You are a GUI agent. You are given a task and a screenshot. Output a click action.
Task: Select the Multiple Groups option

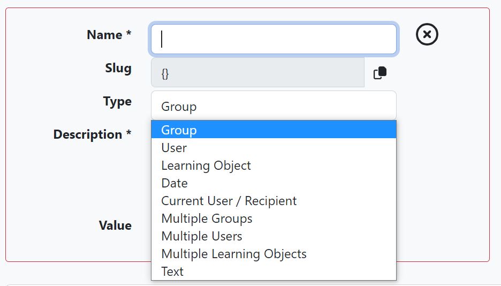click(274, 219)
